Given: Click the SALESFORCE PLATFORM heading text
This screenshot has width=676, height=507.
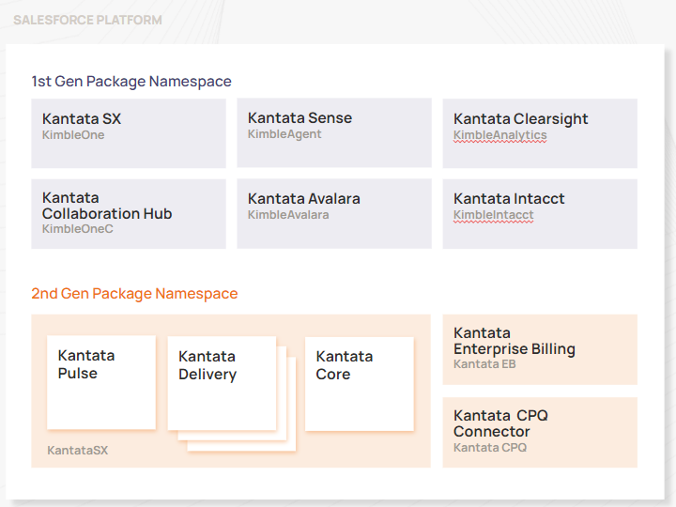Looking at the screenshot, I should pos(87,20).
